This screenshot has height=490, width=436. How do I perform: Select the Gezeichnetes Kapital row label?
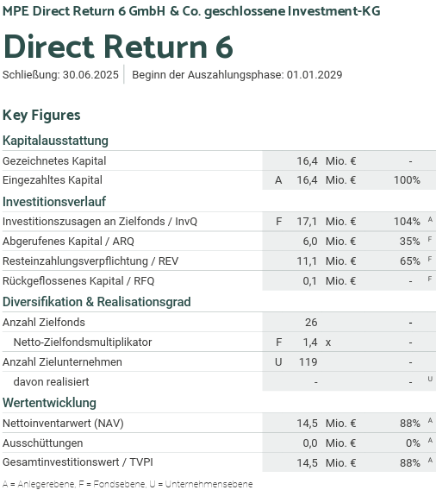coord(54,161)
